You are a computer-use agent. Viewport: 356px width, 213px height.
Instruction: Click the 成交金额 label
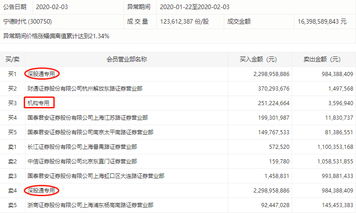point(239,21)
